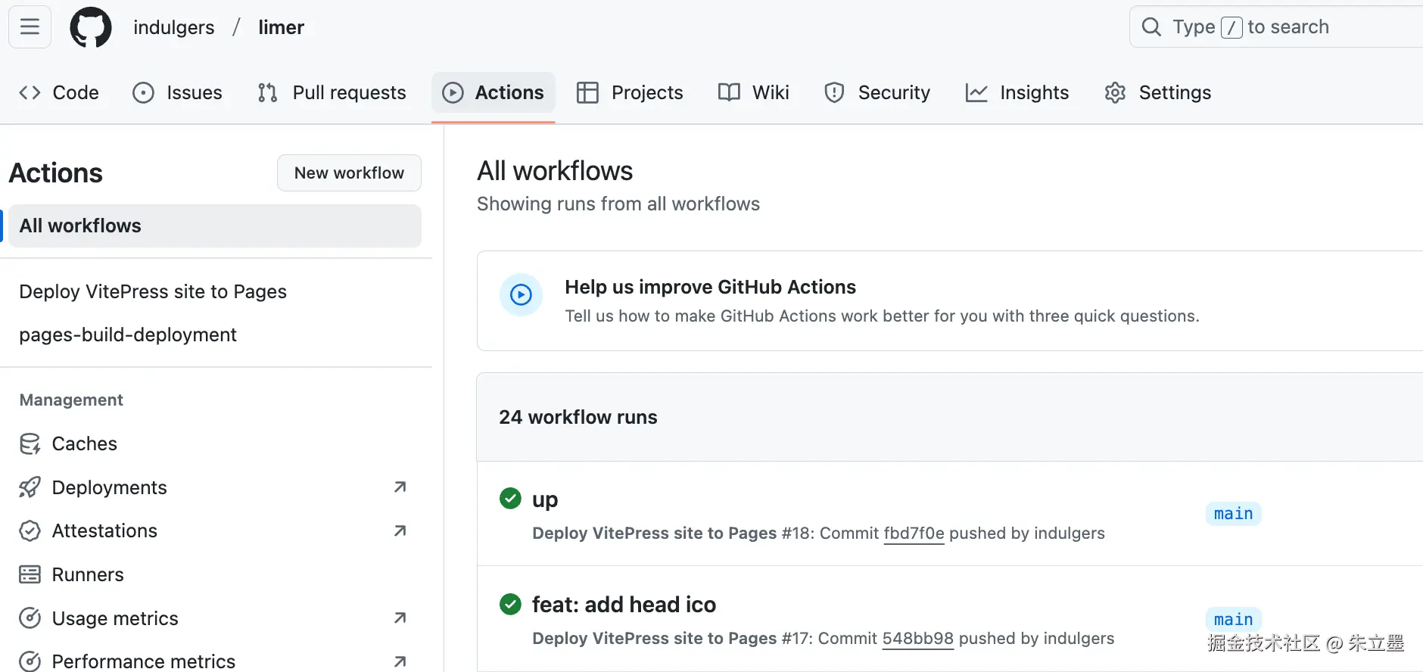Open the Runners management page

point(87,574)
